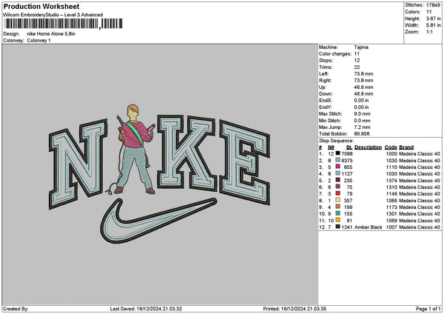Click 'Madeira Classic 40' in the 1069 row

[420, 221]
